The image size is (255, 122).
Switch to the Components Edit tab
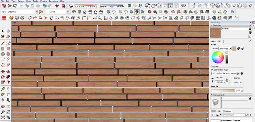[219, 111]
